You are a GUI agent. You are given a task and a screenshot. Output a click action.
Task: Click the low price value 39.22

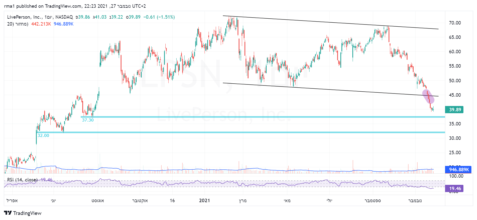coord(117,17)
